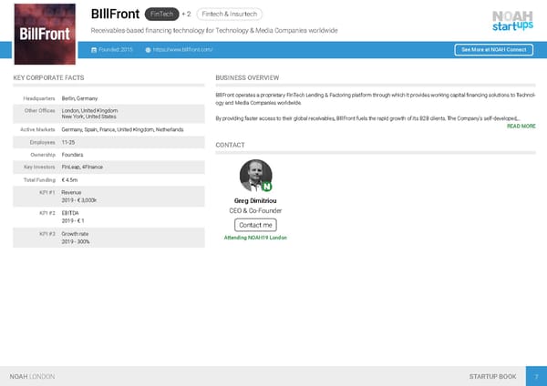Click the calendar icon beside Founded 2015
Viewport: 547px width, 386px height.
coord(95,49)
